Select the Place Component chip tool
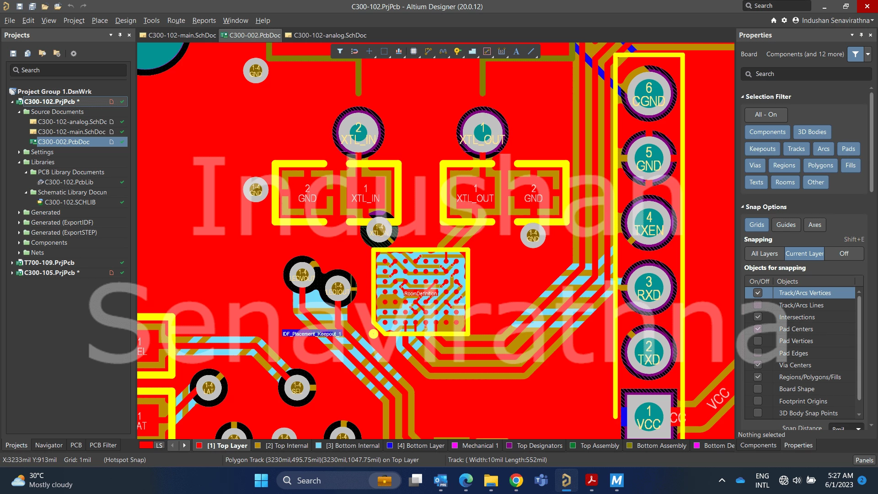This screenshot has height=494, width=878. point(413,52)
